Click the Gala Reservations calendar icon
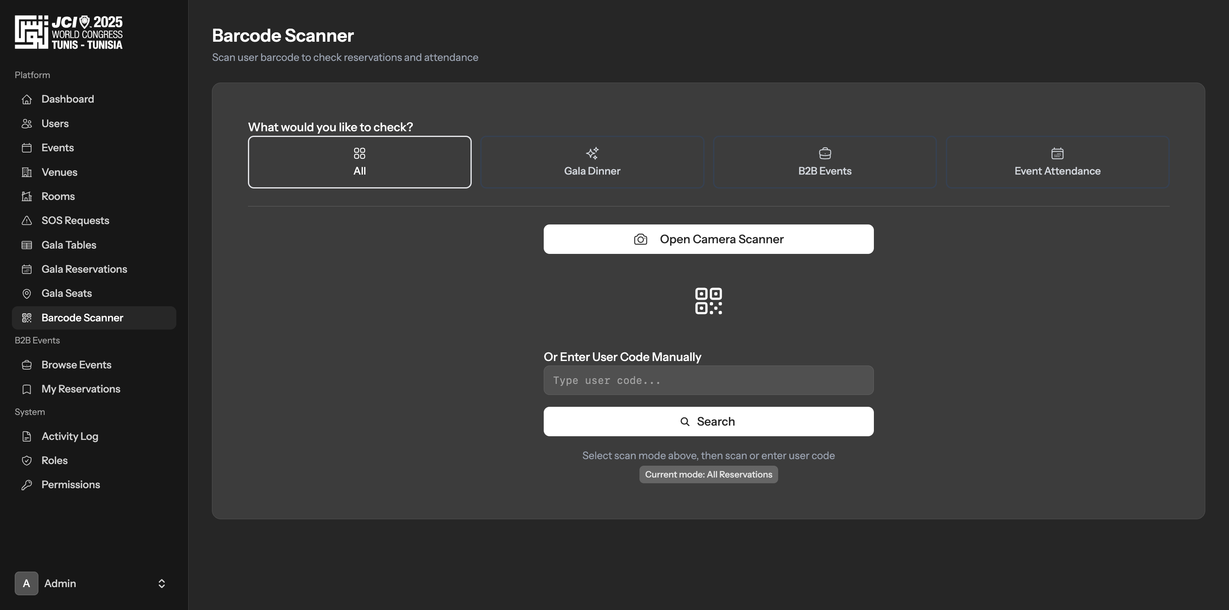Screen dimensions: 1229x610 point(27,269)
